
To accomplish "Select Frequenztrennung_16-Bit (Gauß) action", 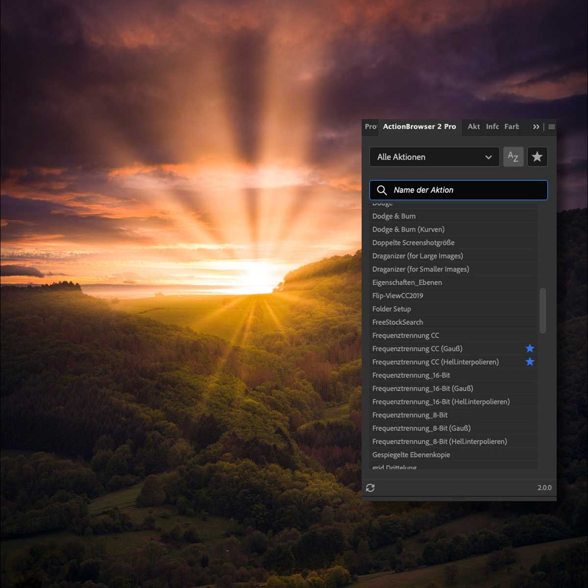I will [x=453, y=388].
